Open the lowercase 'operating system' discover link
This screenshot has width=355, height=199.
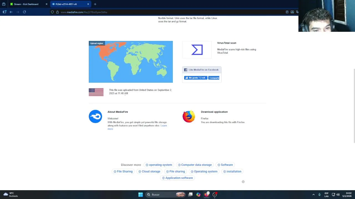(159, 165)
